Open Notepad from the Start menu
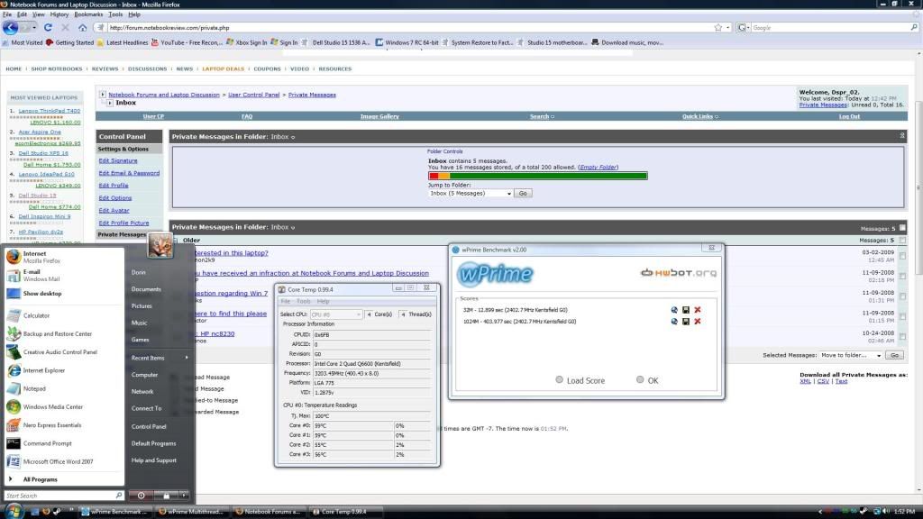This screenshot has height=519, width=923. tap(64, 389)
